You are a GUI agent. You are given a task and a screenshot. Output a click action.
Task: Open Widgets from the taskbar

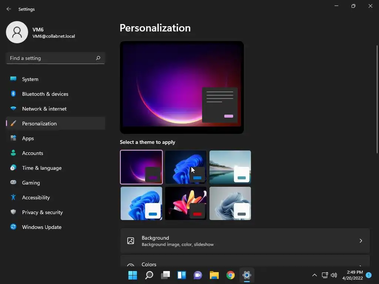click(x=181, y=275)
